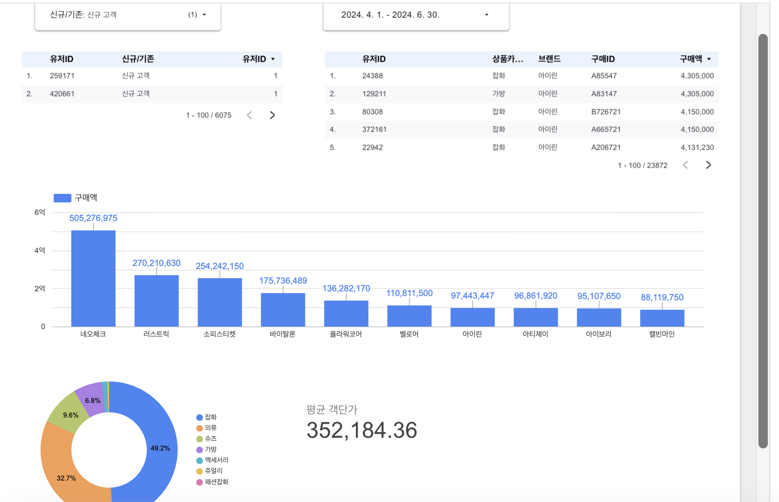Go to next page of 1 - 100 / 23872
This screenshot has width=779, height=502.
click(x=709, y=165)
